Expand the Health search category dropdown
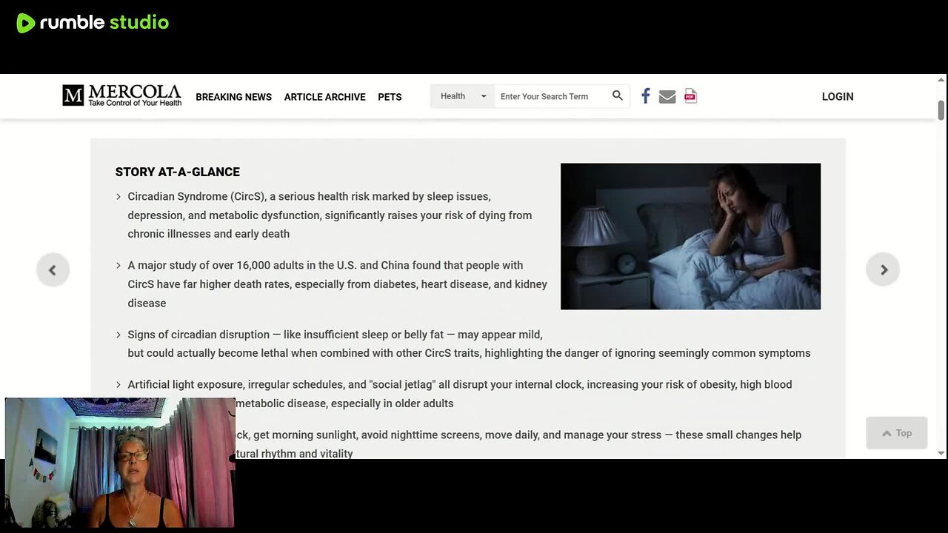This screenshot has width=948, height=533. tap(463, 96)
